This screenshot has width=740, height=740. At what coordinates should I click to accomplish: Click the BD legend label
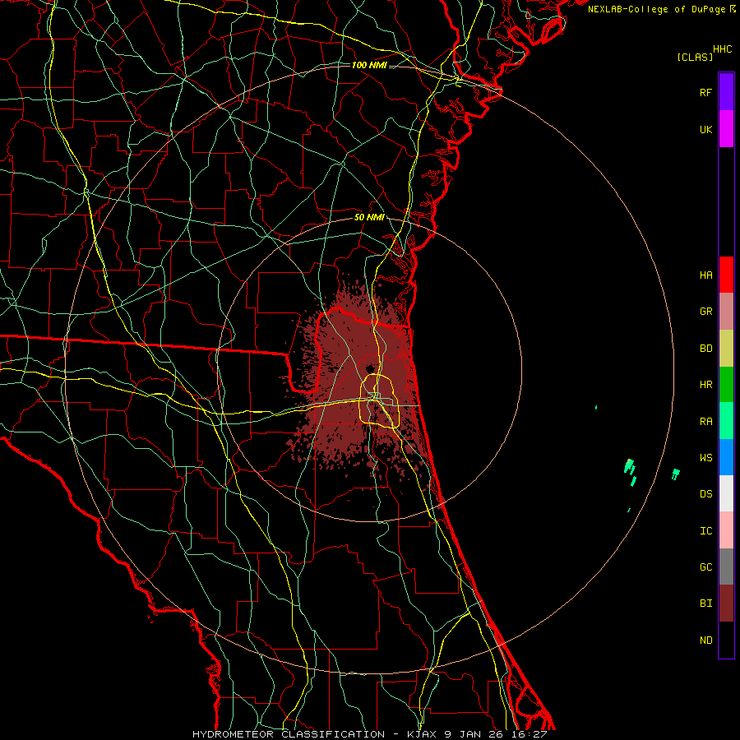(x=705, y=349)
